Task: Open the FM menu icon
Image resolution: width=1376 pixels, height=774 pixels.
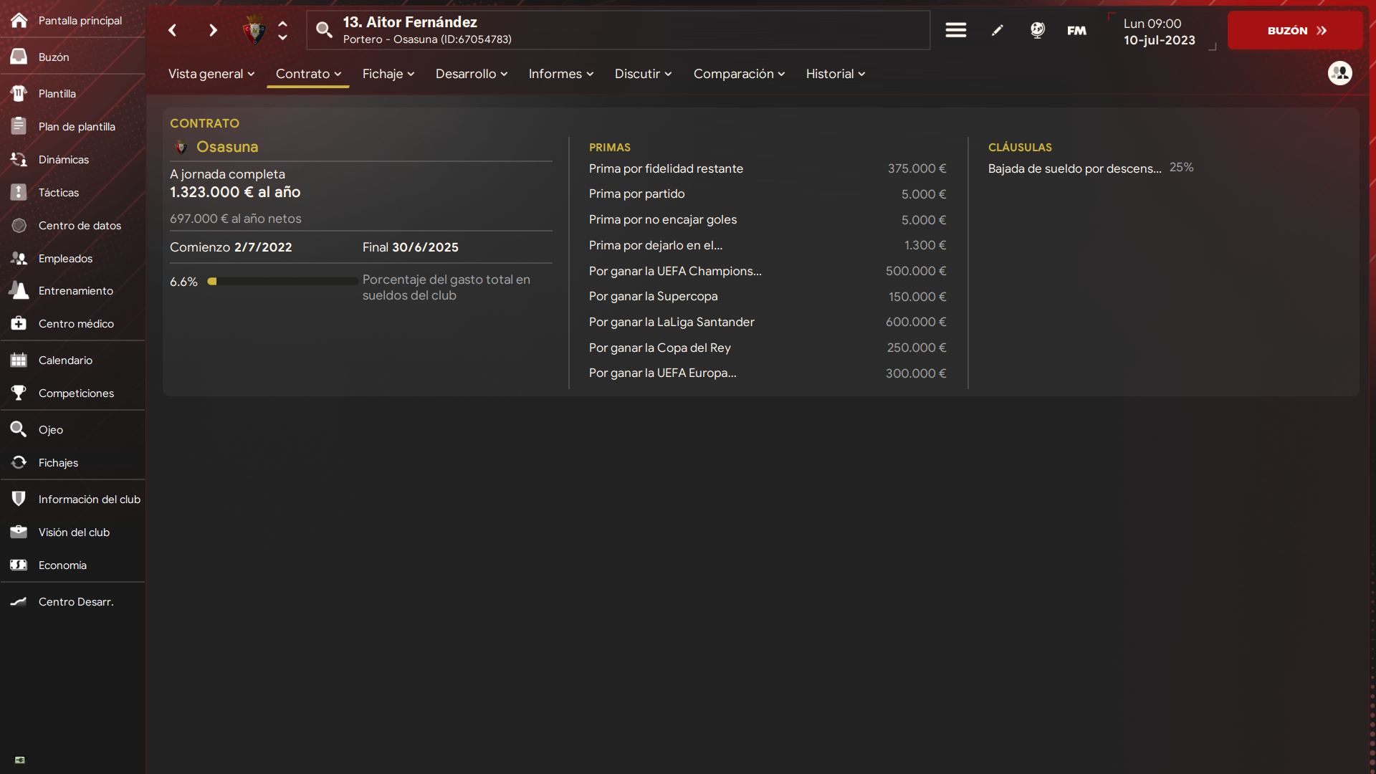Action: pos(1076,30)
